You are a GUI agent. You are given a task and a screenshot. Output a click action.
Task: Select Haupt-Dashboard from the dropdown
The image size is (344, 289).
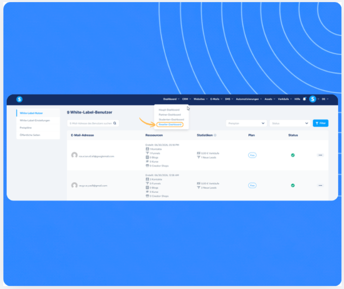tap(169, 110)
